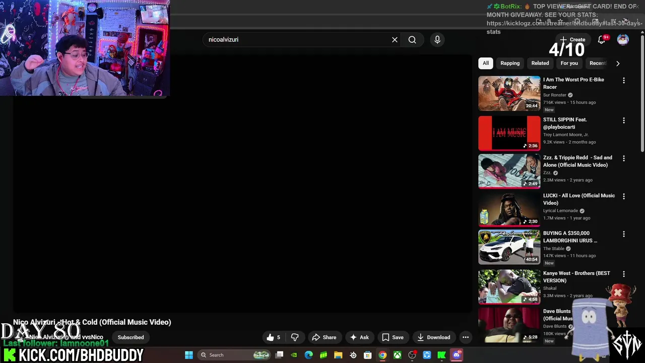This screenshot has width=645, height=363.
Task: Open Sur Ronster channel name
Action: [555, 95]
